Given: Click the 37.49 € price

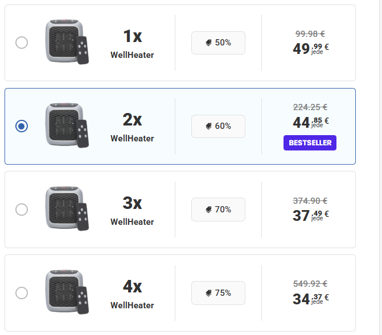Looking at the screenshot, I should (310, 216).
